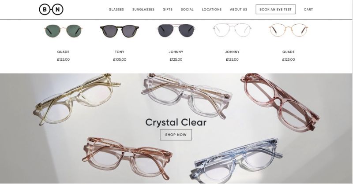Open the Sunglasses menu

pyautogui.click(x=143, y=9)
